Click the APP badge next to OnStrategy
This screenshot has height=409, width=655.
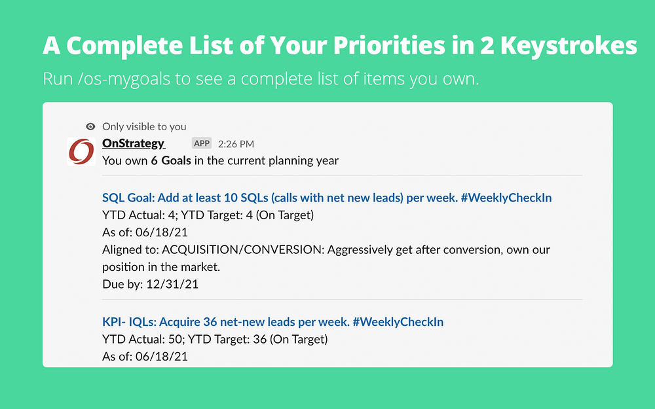click(x=202, y=143)
